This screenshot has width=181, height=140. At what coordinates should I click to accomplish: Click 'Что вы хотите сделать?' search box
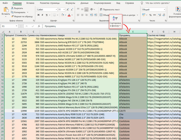[158, 3]
